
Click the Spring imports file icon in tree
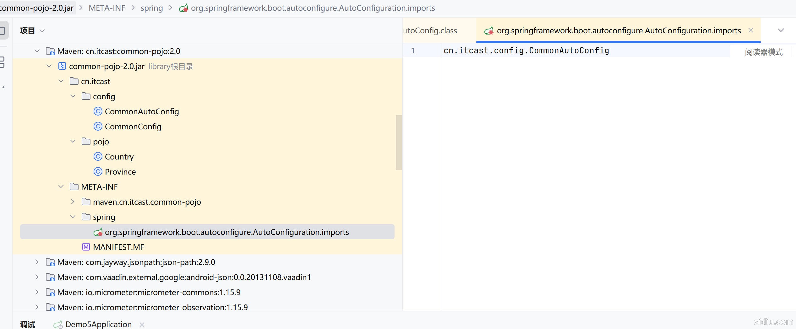click(x=98, y=232)
